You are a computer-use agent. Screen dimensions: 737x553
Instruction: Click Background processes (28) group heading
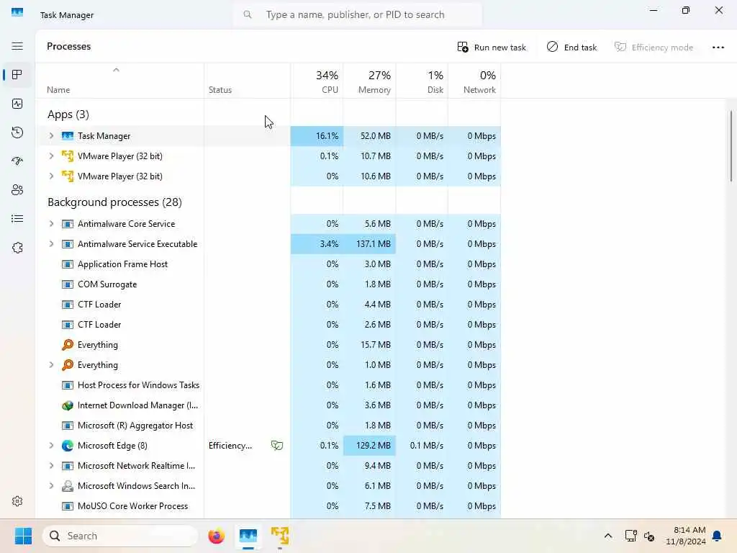[114, 202]
